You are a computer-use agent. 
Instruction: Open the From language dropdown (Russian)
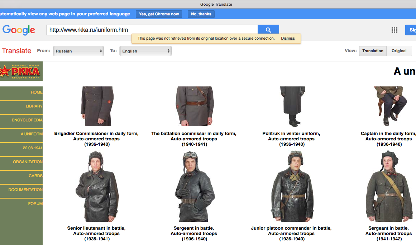tap(78, 51)
